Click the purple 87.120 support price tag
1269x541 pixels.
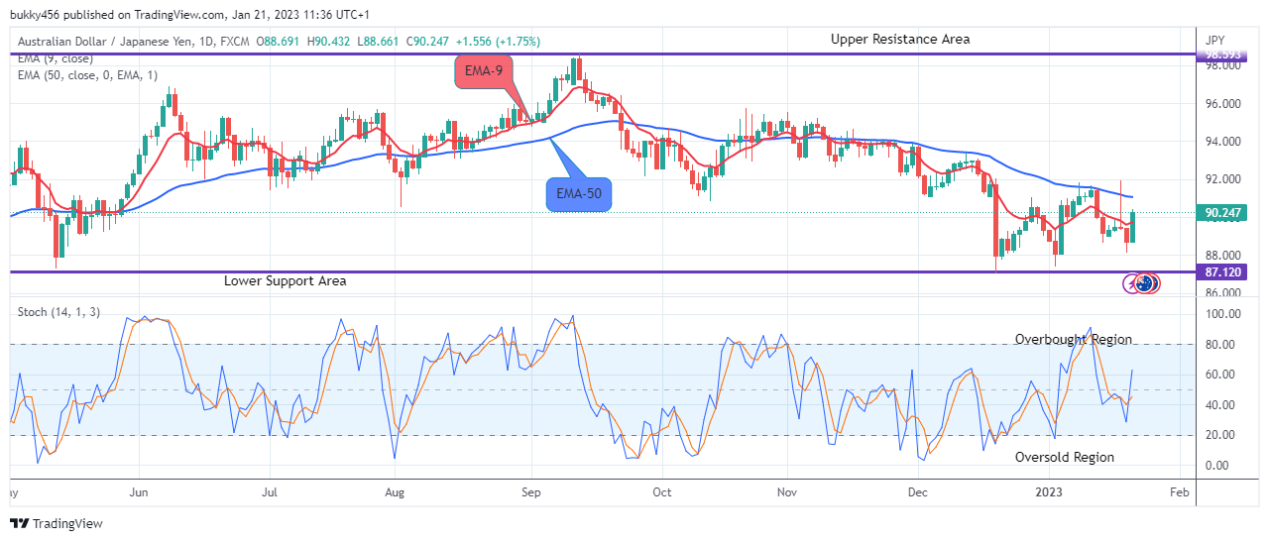pos(1219,271)
